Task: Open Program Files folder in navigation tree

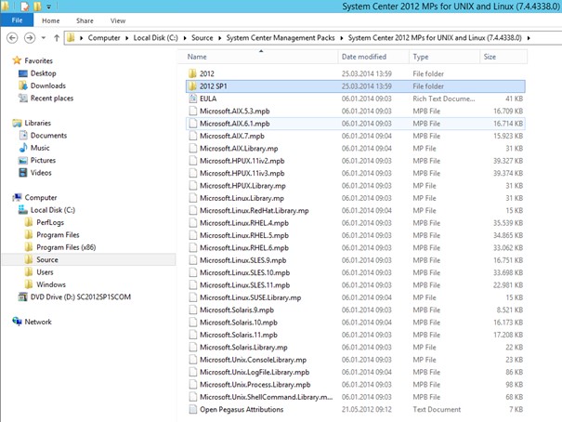Action: tap(52, 235)
